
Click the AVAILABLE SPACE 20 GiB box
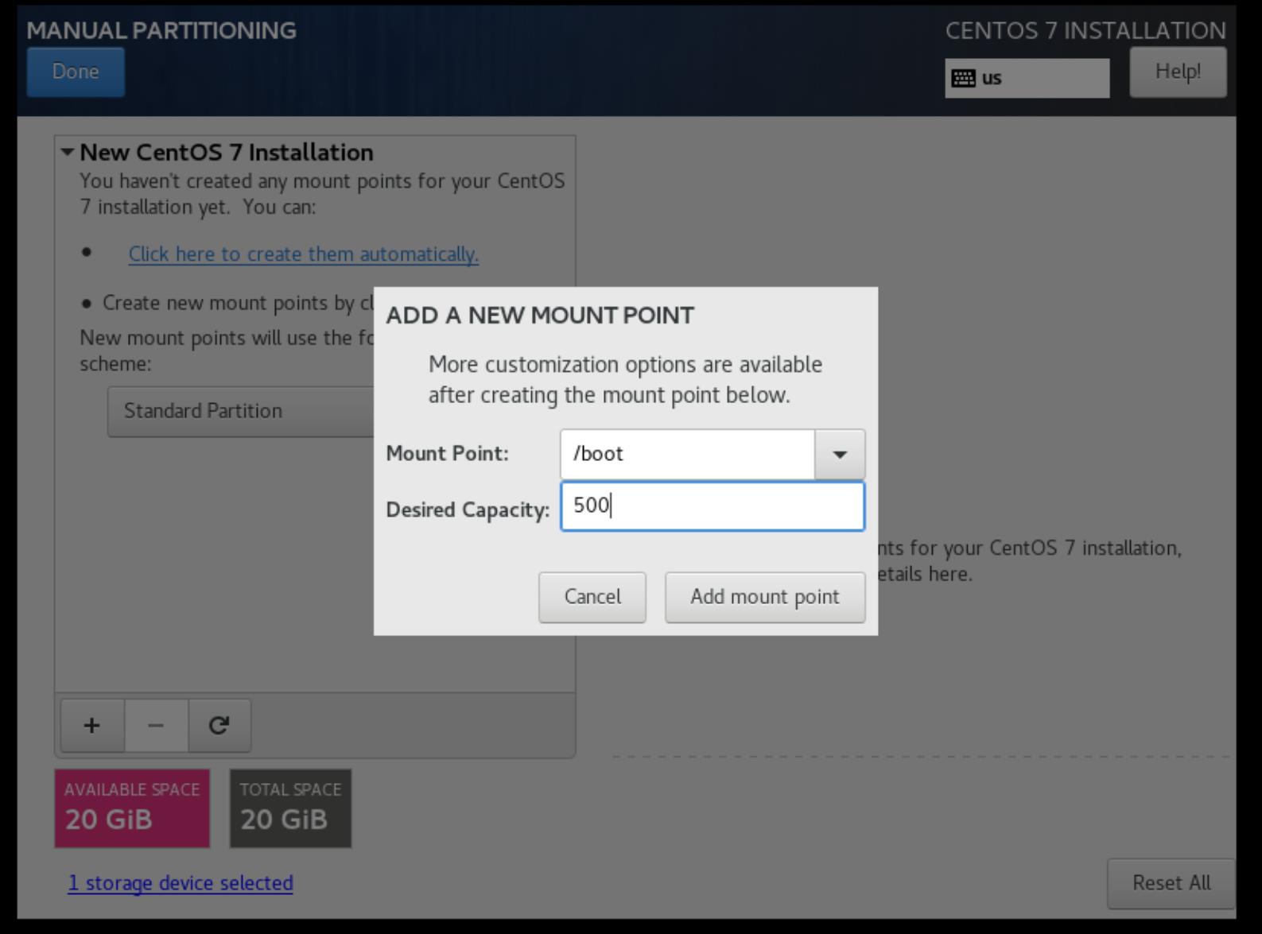point(132,808)
